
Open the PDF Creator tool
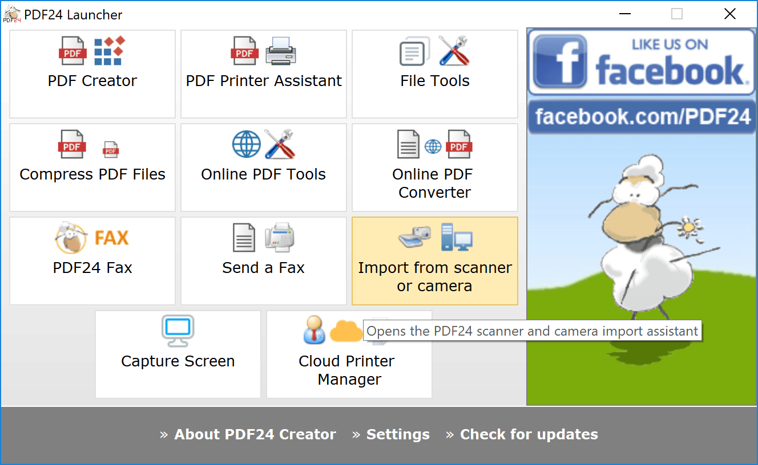[x=92, y=74]
